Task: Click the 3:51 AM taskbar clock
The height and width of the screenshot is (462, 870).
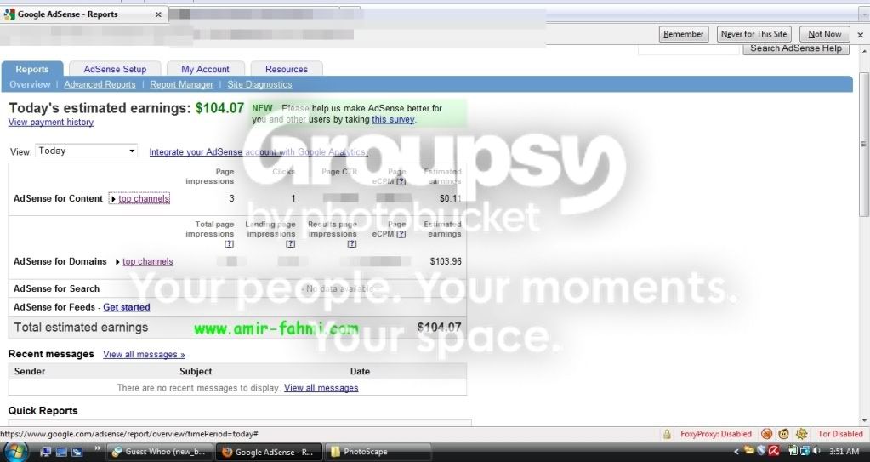Action: coord(844,452)
